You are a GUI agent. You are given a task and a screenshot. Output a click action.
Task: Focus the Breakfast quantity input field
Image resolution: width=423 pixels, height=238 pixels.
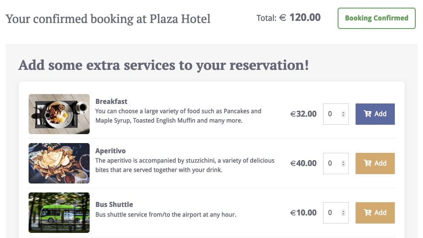332,114
